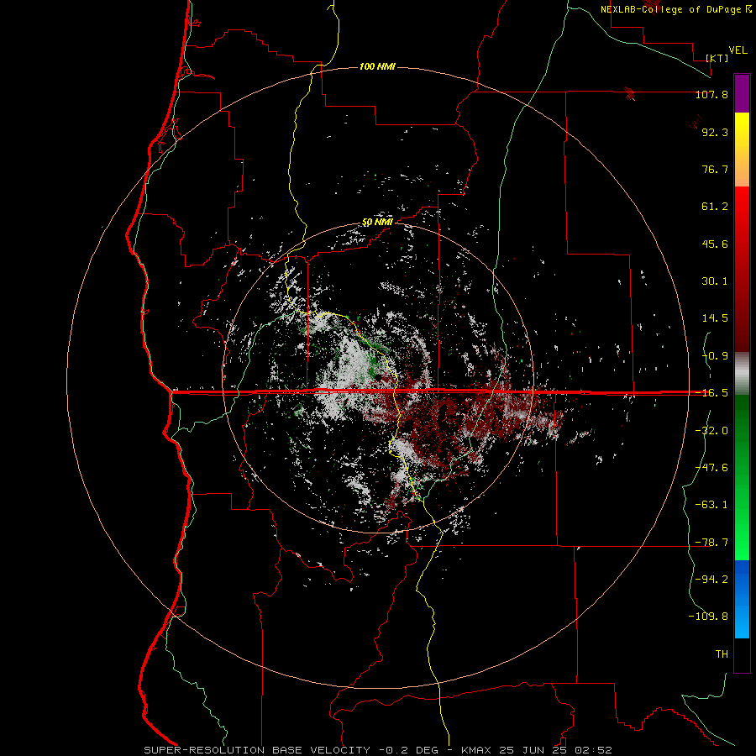The image size is (756, 756).
Task: Click the -47.6 legend value
Action: click(711, 468)
